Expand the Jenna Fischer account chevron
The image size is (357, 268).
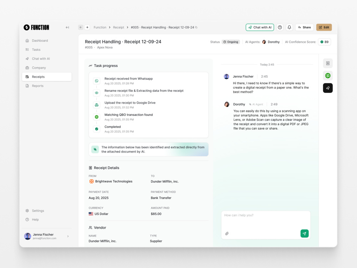click(68, 236)
